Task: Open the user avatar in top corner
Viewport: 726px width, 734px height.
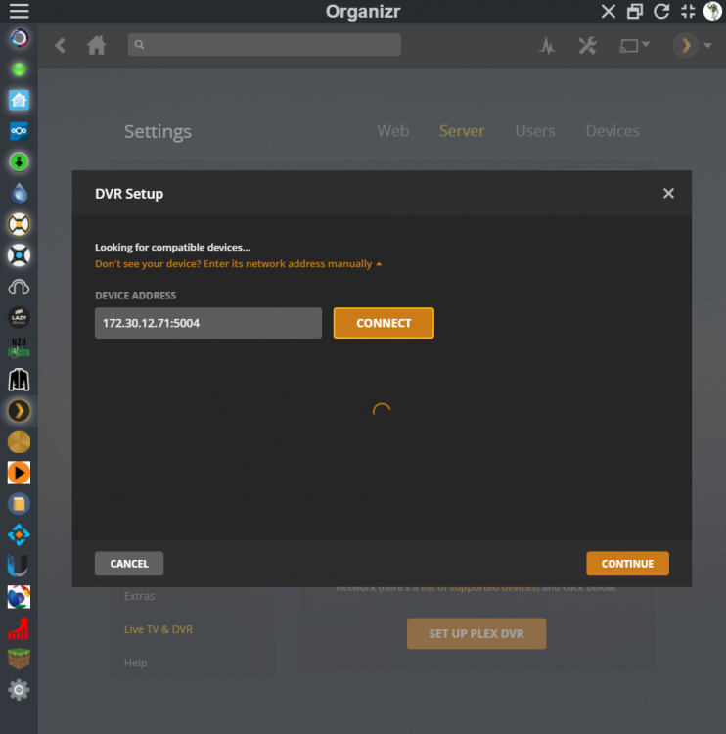Action: pyautogui.click(x=712, y=11)
